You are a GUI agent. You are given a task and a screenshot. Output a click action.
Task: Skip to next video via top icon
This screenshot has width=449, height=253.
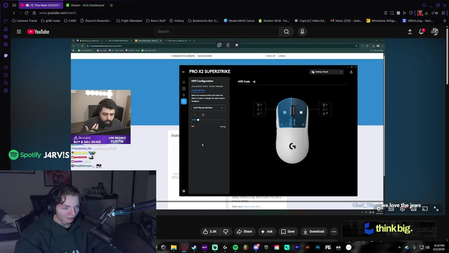tap(236, 45)
